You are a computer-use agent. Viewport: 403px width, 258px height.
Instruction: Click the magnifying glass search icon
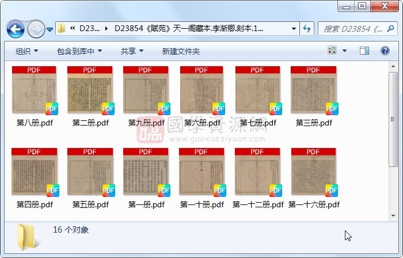(391, 29)
